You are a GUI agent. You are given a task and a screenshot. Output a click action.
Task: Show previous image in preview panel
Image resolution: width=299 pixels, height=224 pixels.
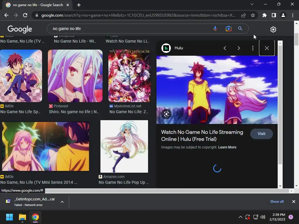225,48
